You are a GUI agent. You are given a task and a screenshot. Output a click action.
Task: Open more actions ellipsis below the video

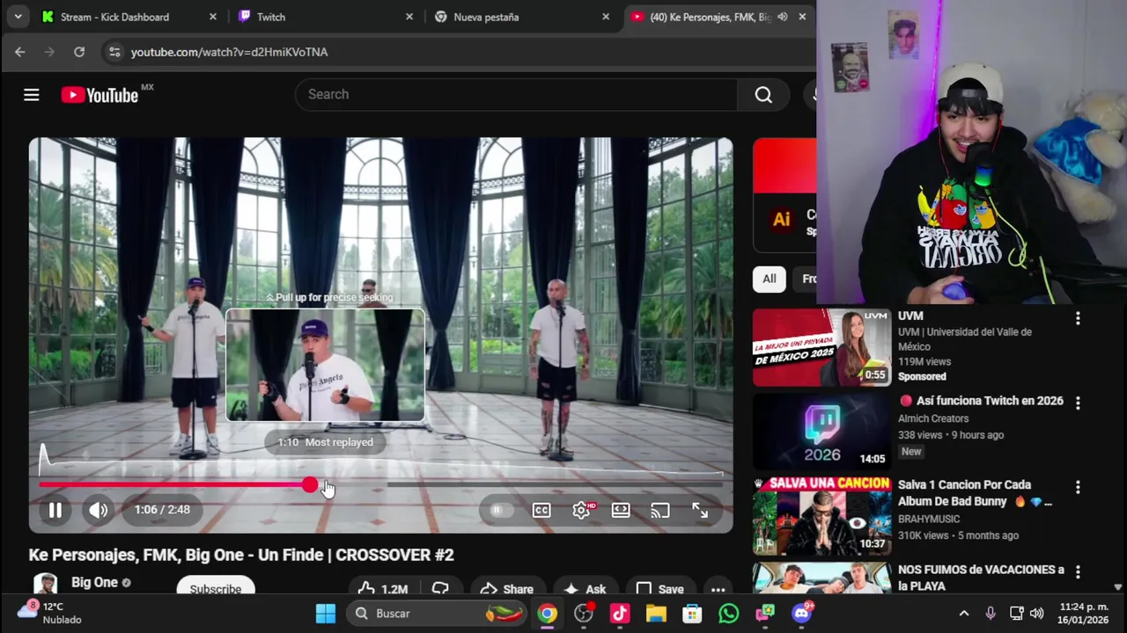(x=718, y=589)
